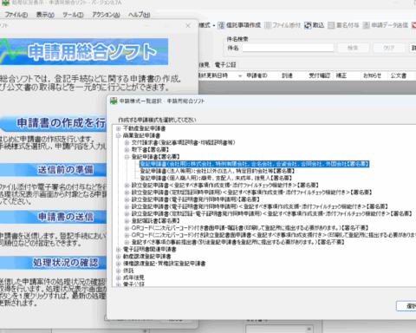Viewport: 416px width, 333px height.
Task: Switch to the 電子公証 tab
Action: coord(225,65)
